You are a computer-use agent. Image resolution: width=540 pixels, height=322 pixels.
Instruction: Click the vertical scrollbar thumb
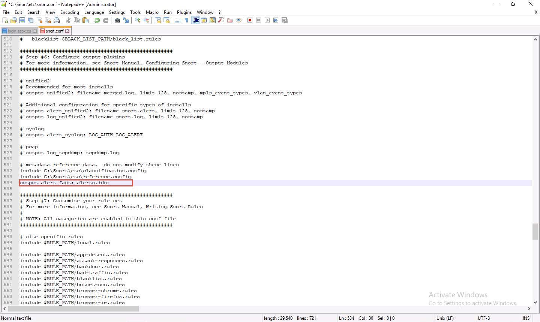(x=535, y=231)
